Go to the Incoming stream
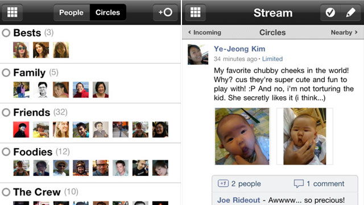This screenshot has height=205, width=364. pyautogui.click(x=205, y=32)
